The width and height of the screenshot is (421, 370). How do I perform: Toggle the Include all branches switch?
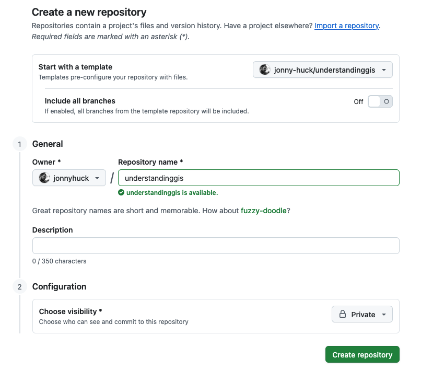(380, 101)
